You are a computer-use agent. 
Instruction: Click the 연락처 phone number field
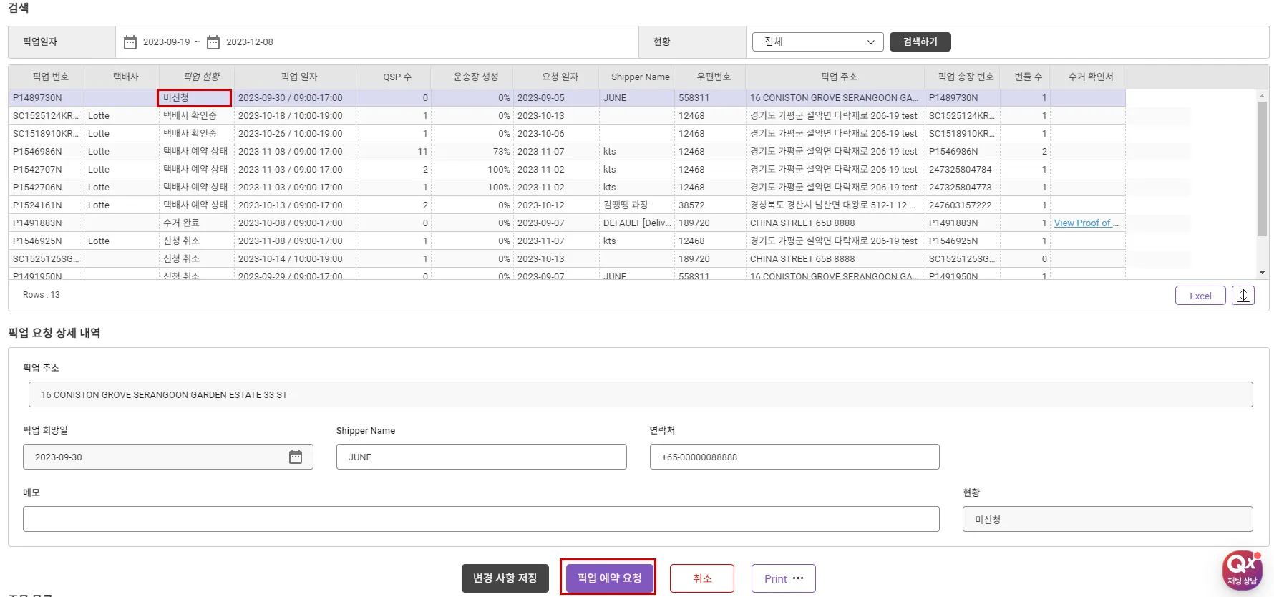pos(794,457)
